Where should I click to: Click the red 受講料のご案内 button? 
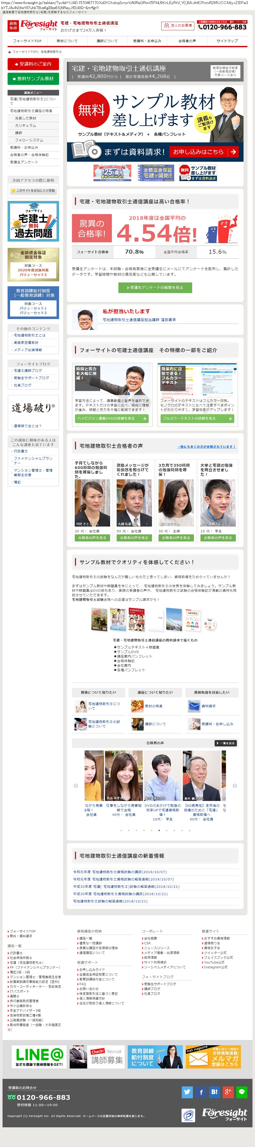tap(33, 64)
